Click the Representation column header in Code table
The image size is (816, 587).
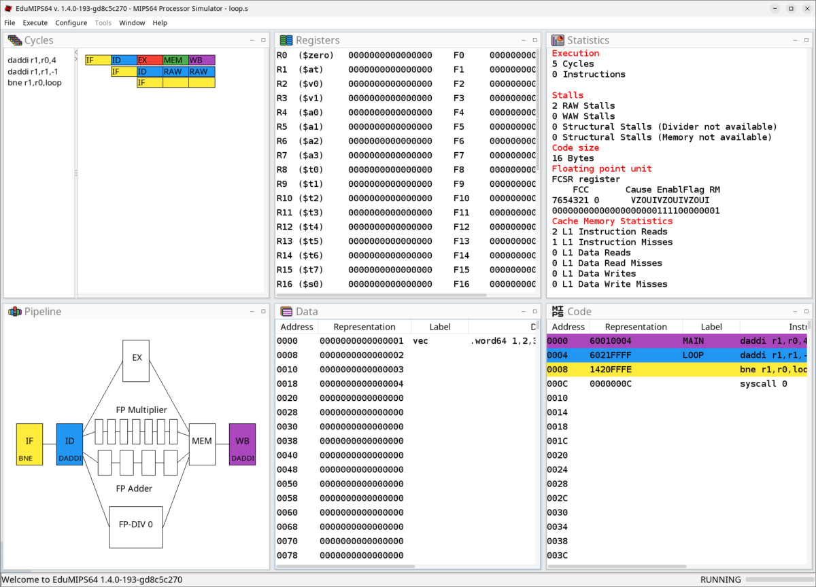636,327
